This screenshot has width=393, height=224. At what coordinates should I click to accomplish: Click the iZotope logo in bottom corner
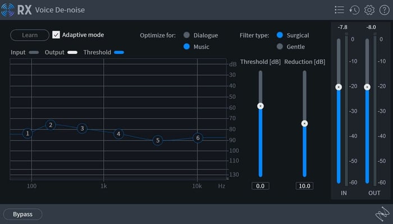point(382,214)
